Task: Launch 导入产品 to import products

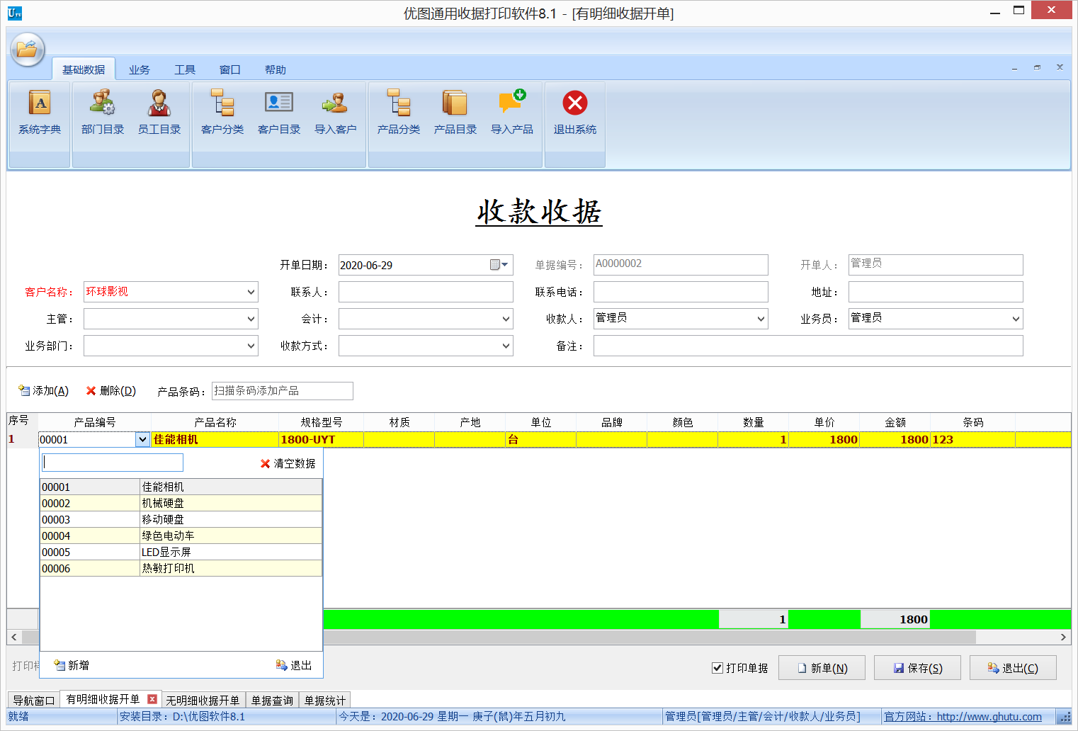Action: pyautogui.click(x=512, y=113)
